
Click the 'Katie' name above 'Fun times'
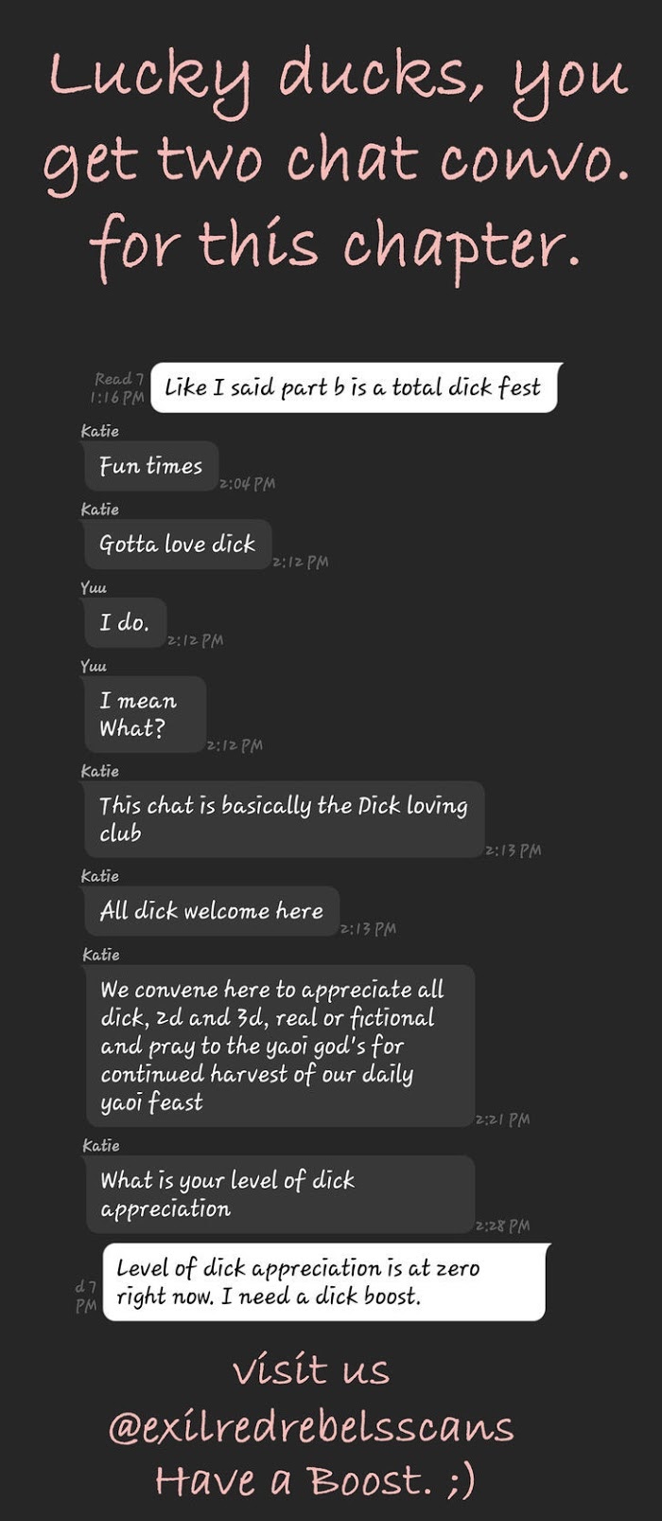pyautogui.click(x=100, y=431)
